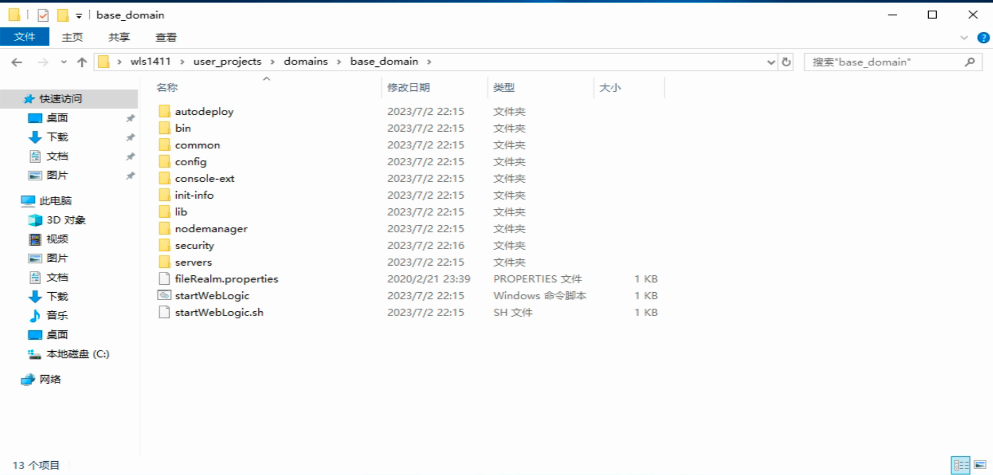Viewport: 993px width, 475px height.
Task: Click domains in the address path
Action: (306, 61)
